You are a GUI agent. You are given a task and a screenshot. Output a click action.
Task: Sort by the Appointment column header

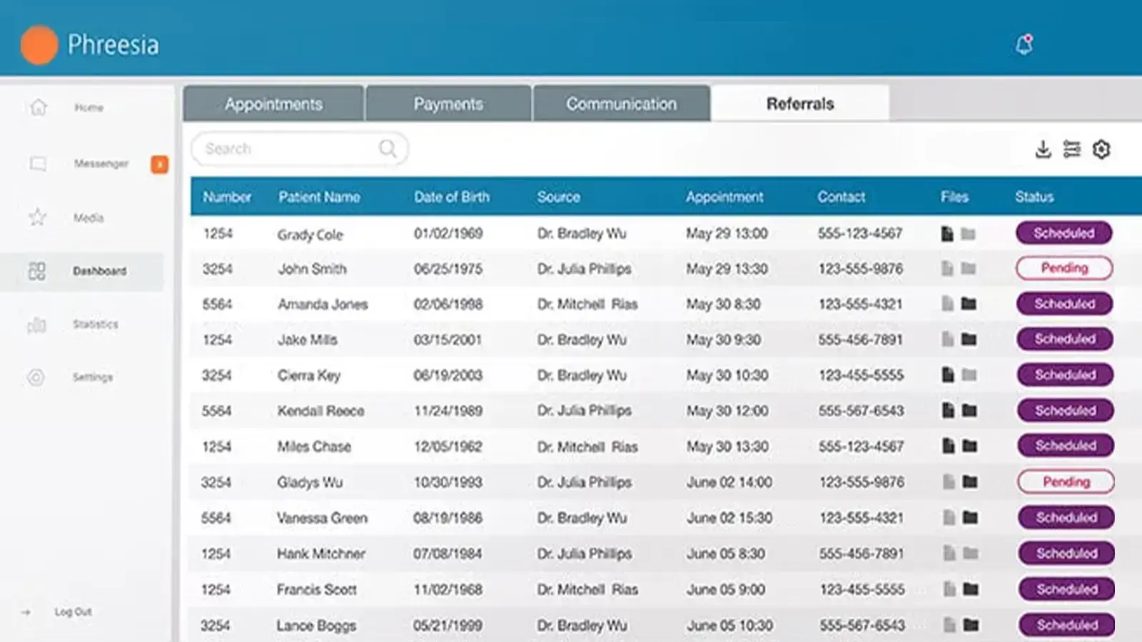724,197
